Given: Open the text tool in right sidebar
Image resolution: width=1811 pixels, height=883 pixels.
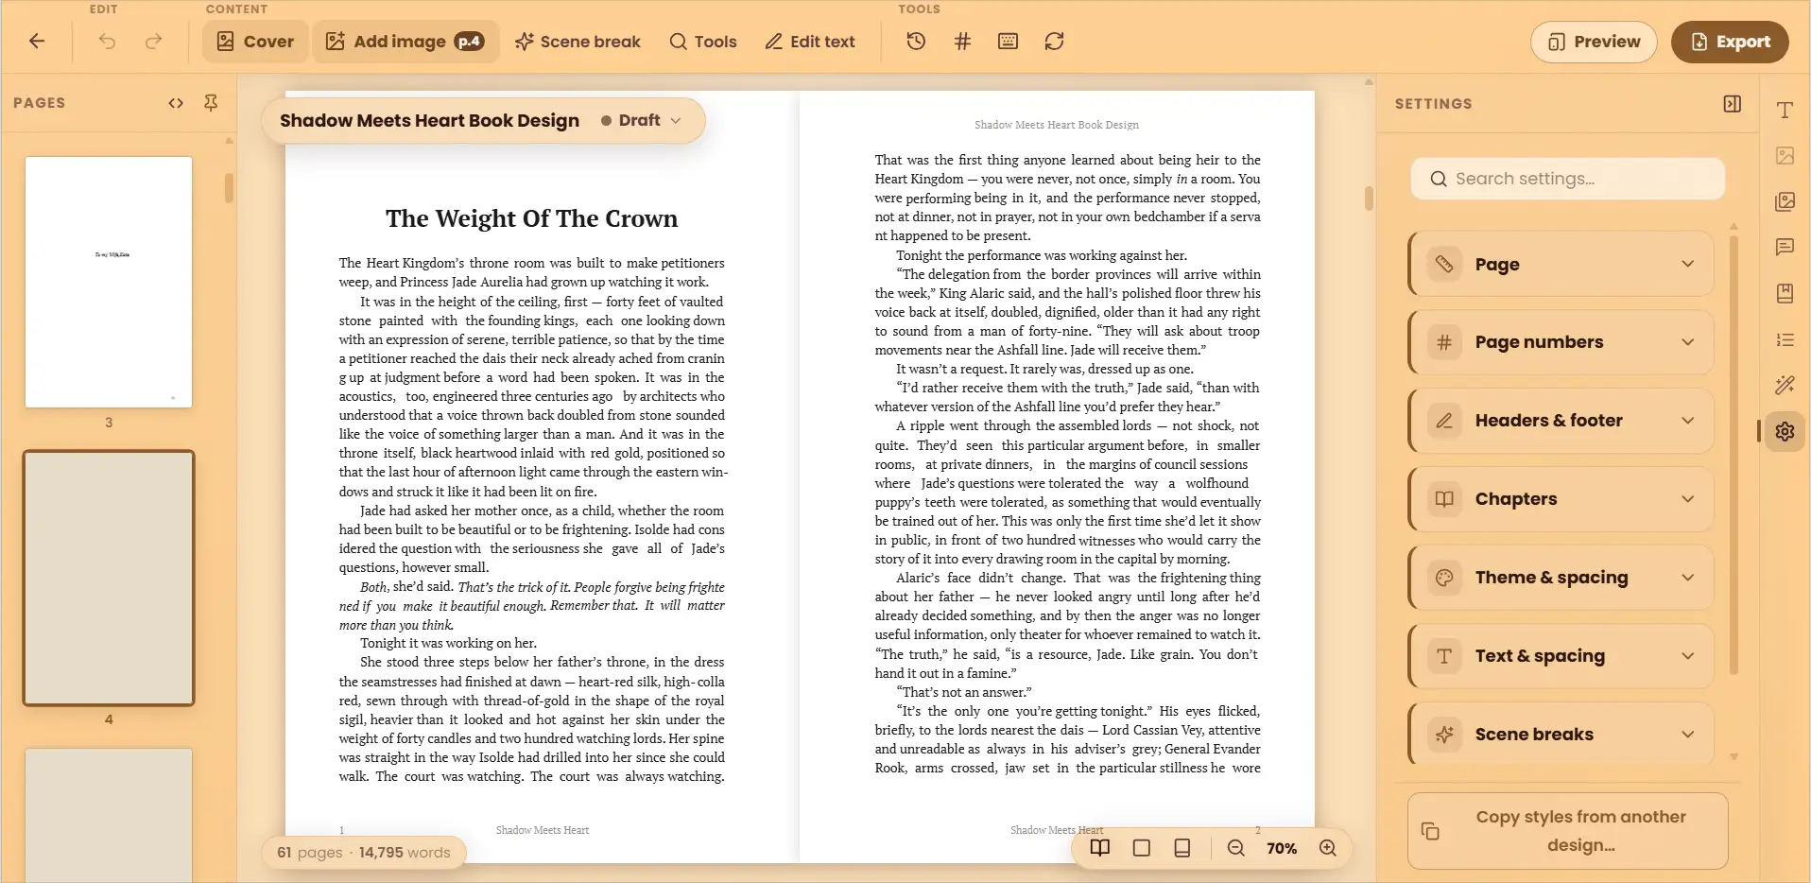Looking at the screenshot, I should point(1785,111).
